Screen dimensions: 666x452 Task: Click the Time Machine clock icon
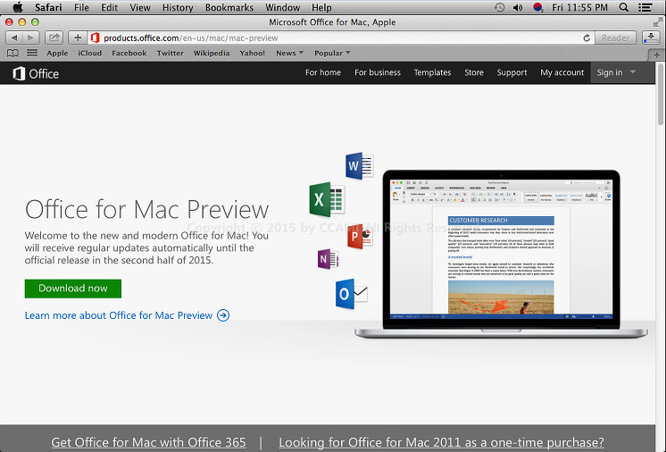pyautogui.click(x=500, y=7)
